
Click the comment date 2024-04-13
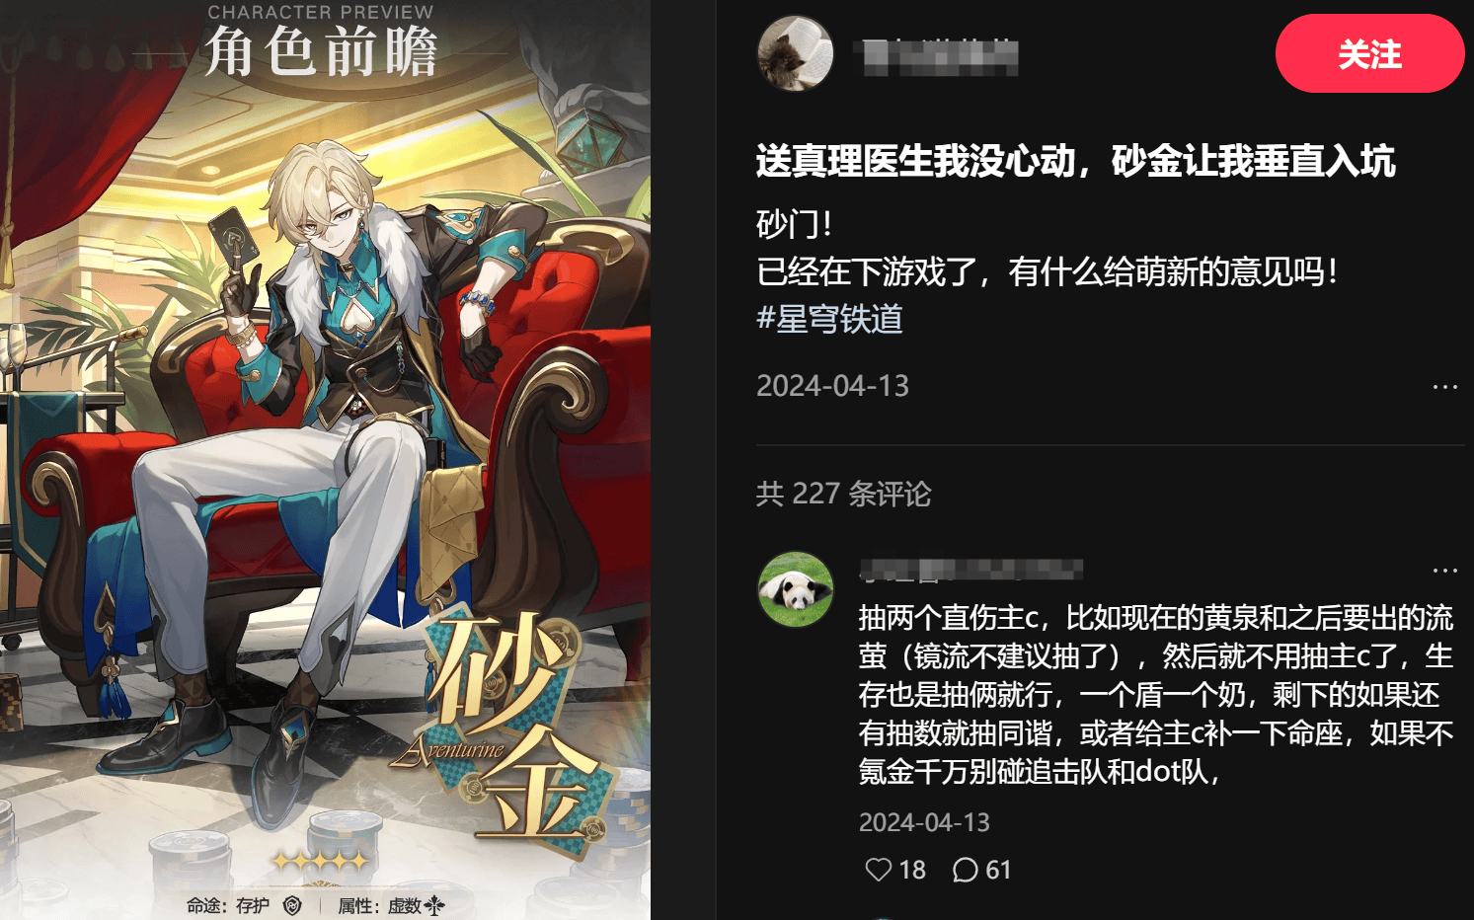coord(924,822)
